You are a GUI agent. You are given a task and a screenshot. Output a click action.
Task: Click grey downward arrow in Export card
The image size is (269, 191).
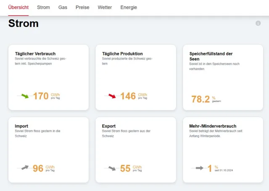point(112,168)
